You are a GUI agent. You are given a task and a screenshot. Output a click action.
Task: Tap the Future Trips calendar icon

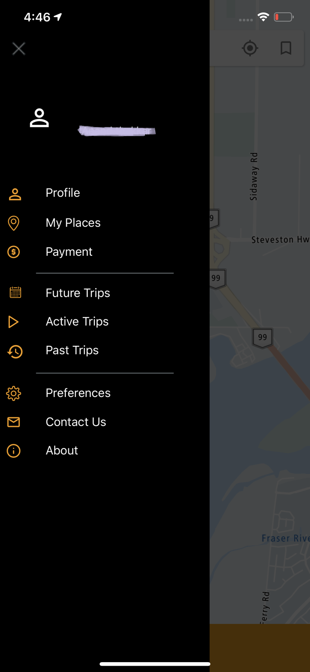point(15,293)
